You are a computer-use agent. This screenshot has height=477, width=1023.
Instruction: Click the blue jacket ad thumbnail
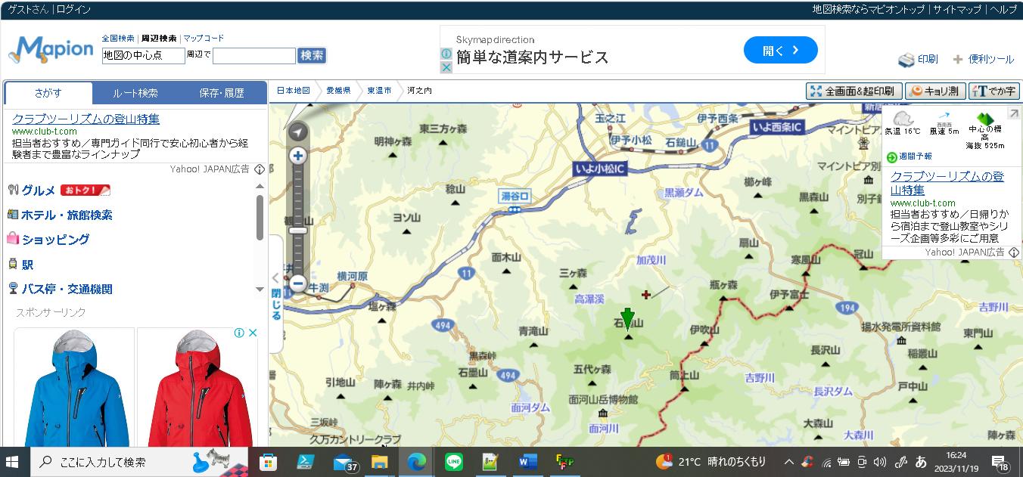click(74, 387)
